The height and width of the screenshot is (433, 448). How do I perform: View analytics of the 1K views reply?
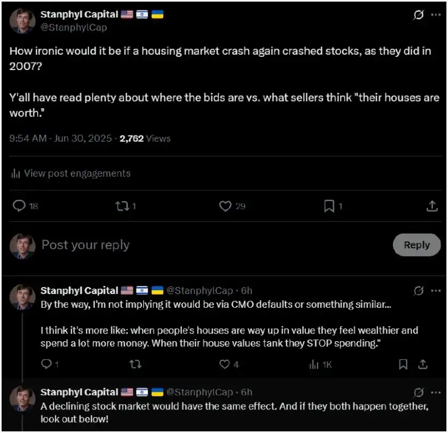pyautogui.click(x=315, y=364)
